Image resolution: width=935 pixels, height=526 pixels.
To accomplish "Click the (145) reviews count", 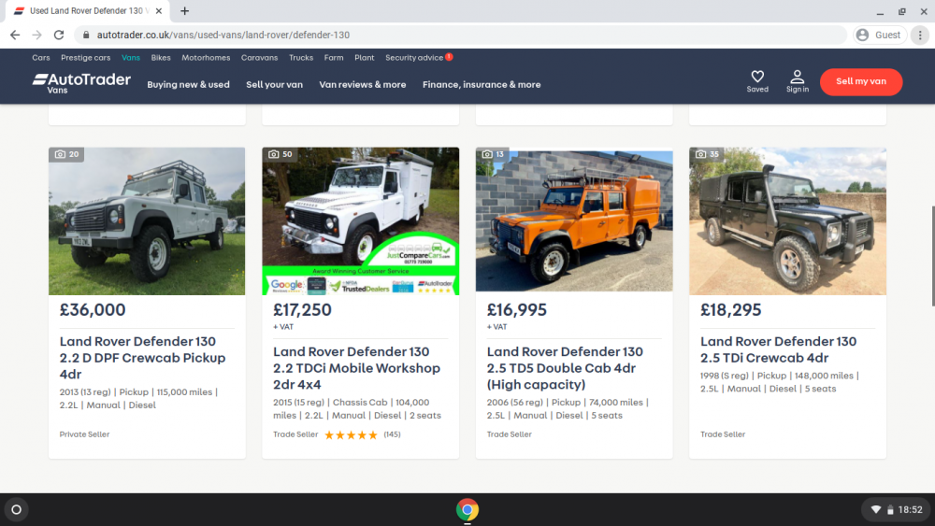I will [x=392, y=434].
